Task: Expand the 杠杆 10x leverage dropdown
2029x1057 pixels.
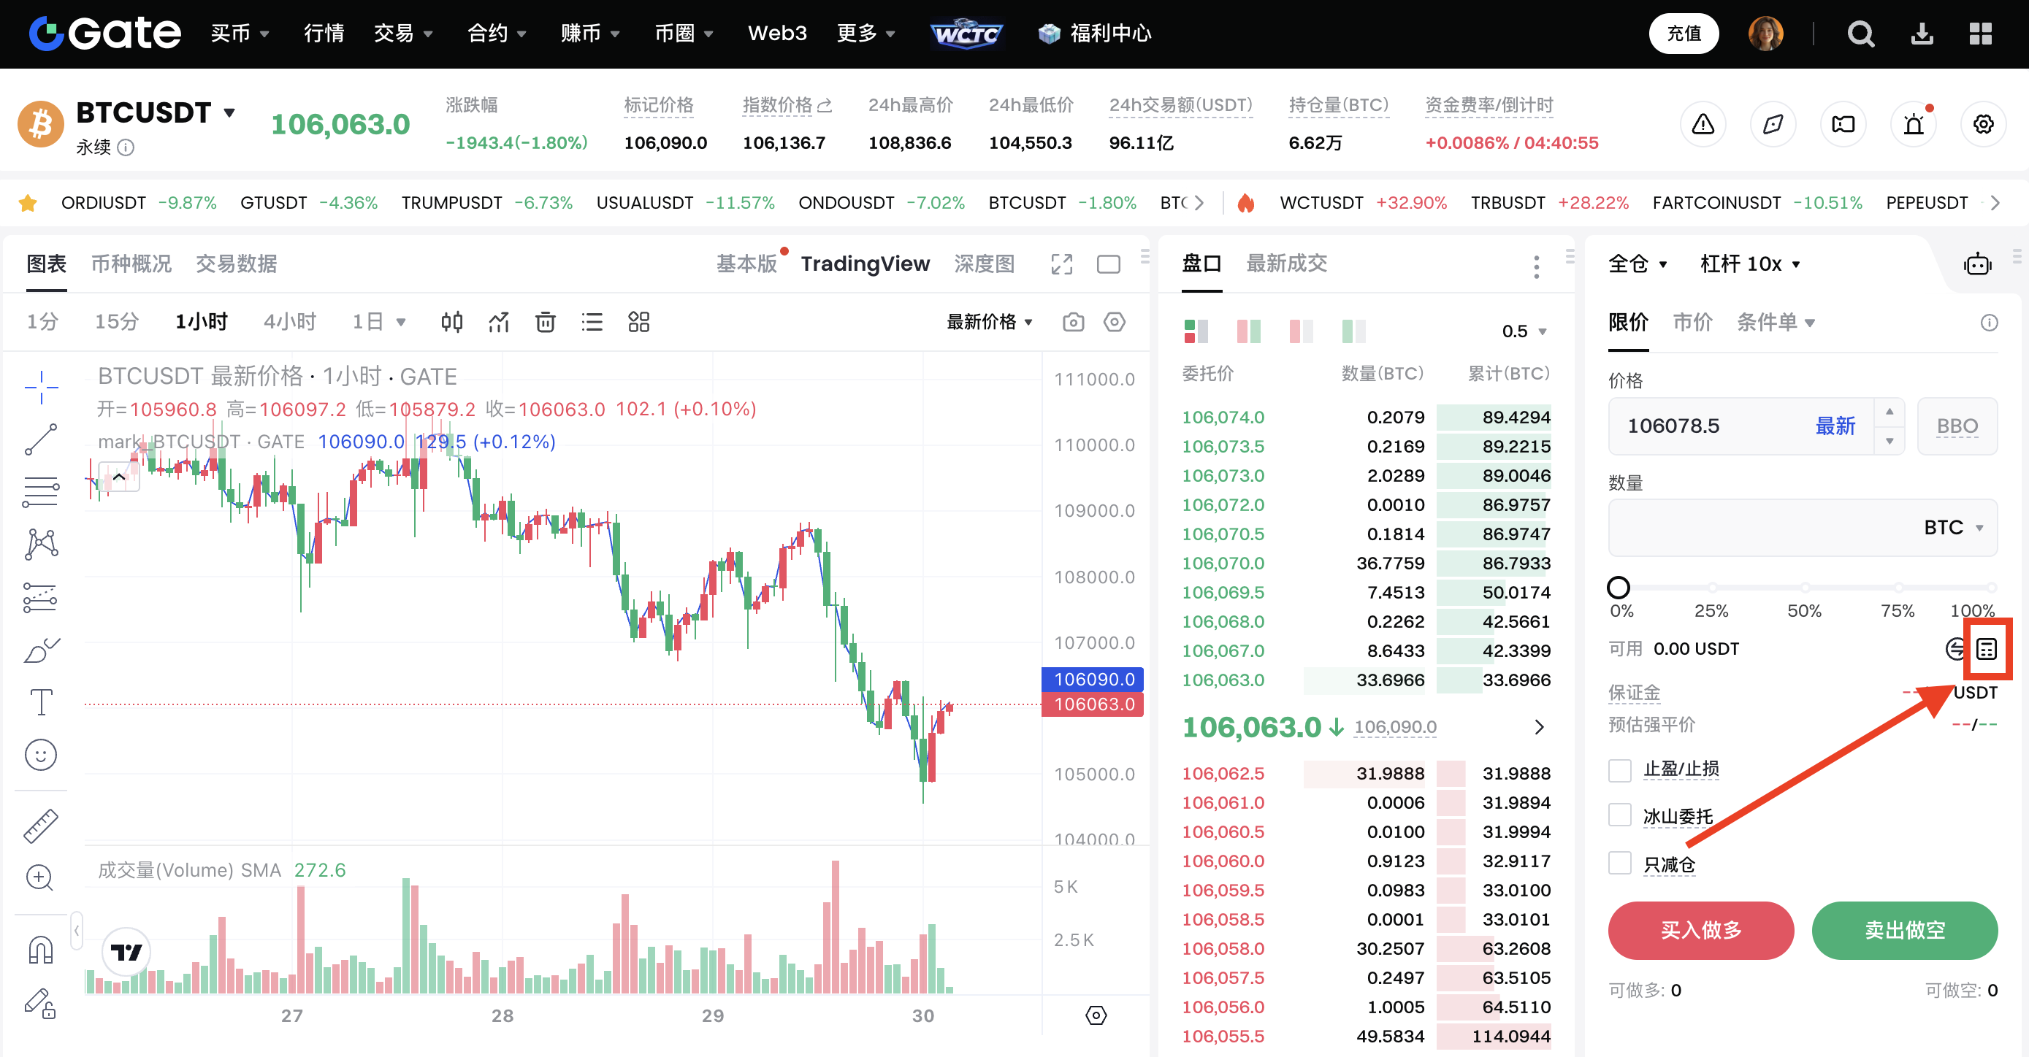Action: 1750,264
